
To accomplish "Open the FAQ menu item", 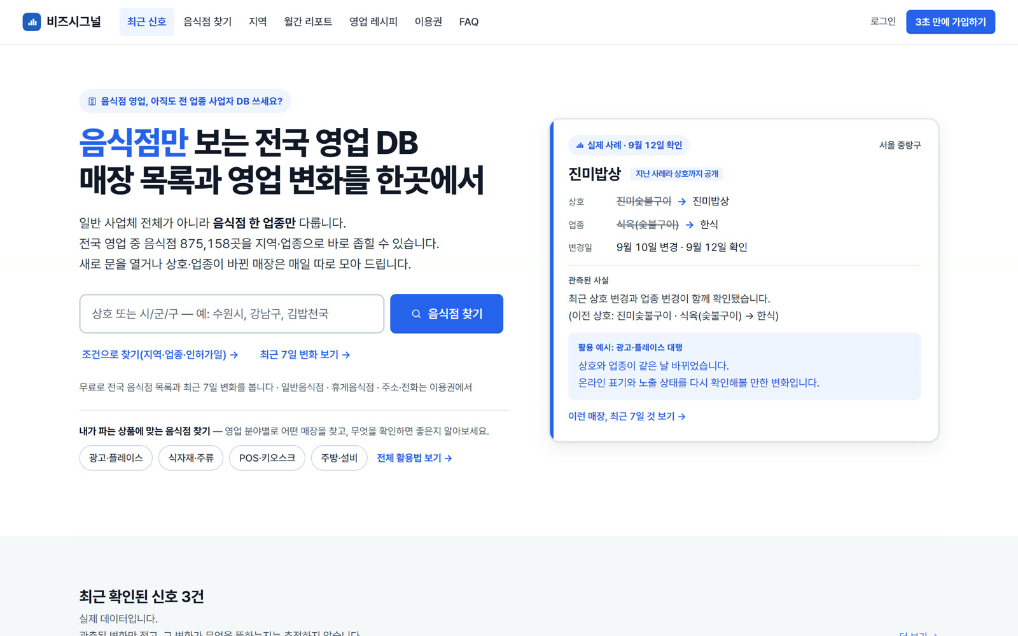I will coord(469,22).
